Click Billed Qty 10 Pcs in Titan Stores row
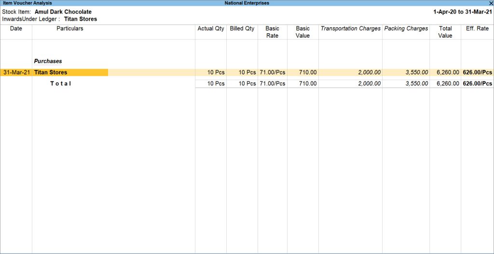This screenshot has width=494, height=254. [247, 72]
